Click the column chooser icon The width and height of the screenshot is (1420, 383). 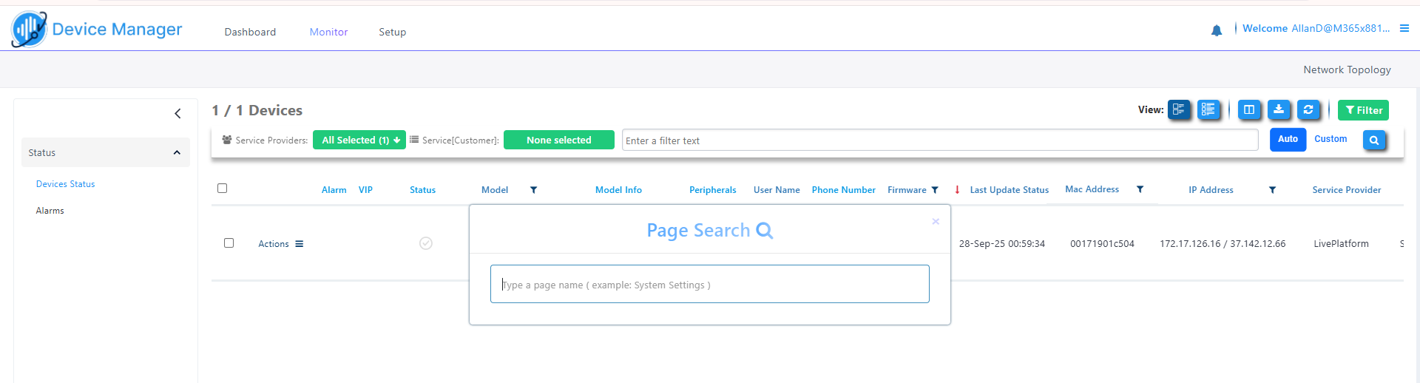point(1249,110)
